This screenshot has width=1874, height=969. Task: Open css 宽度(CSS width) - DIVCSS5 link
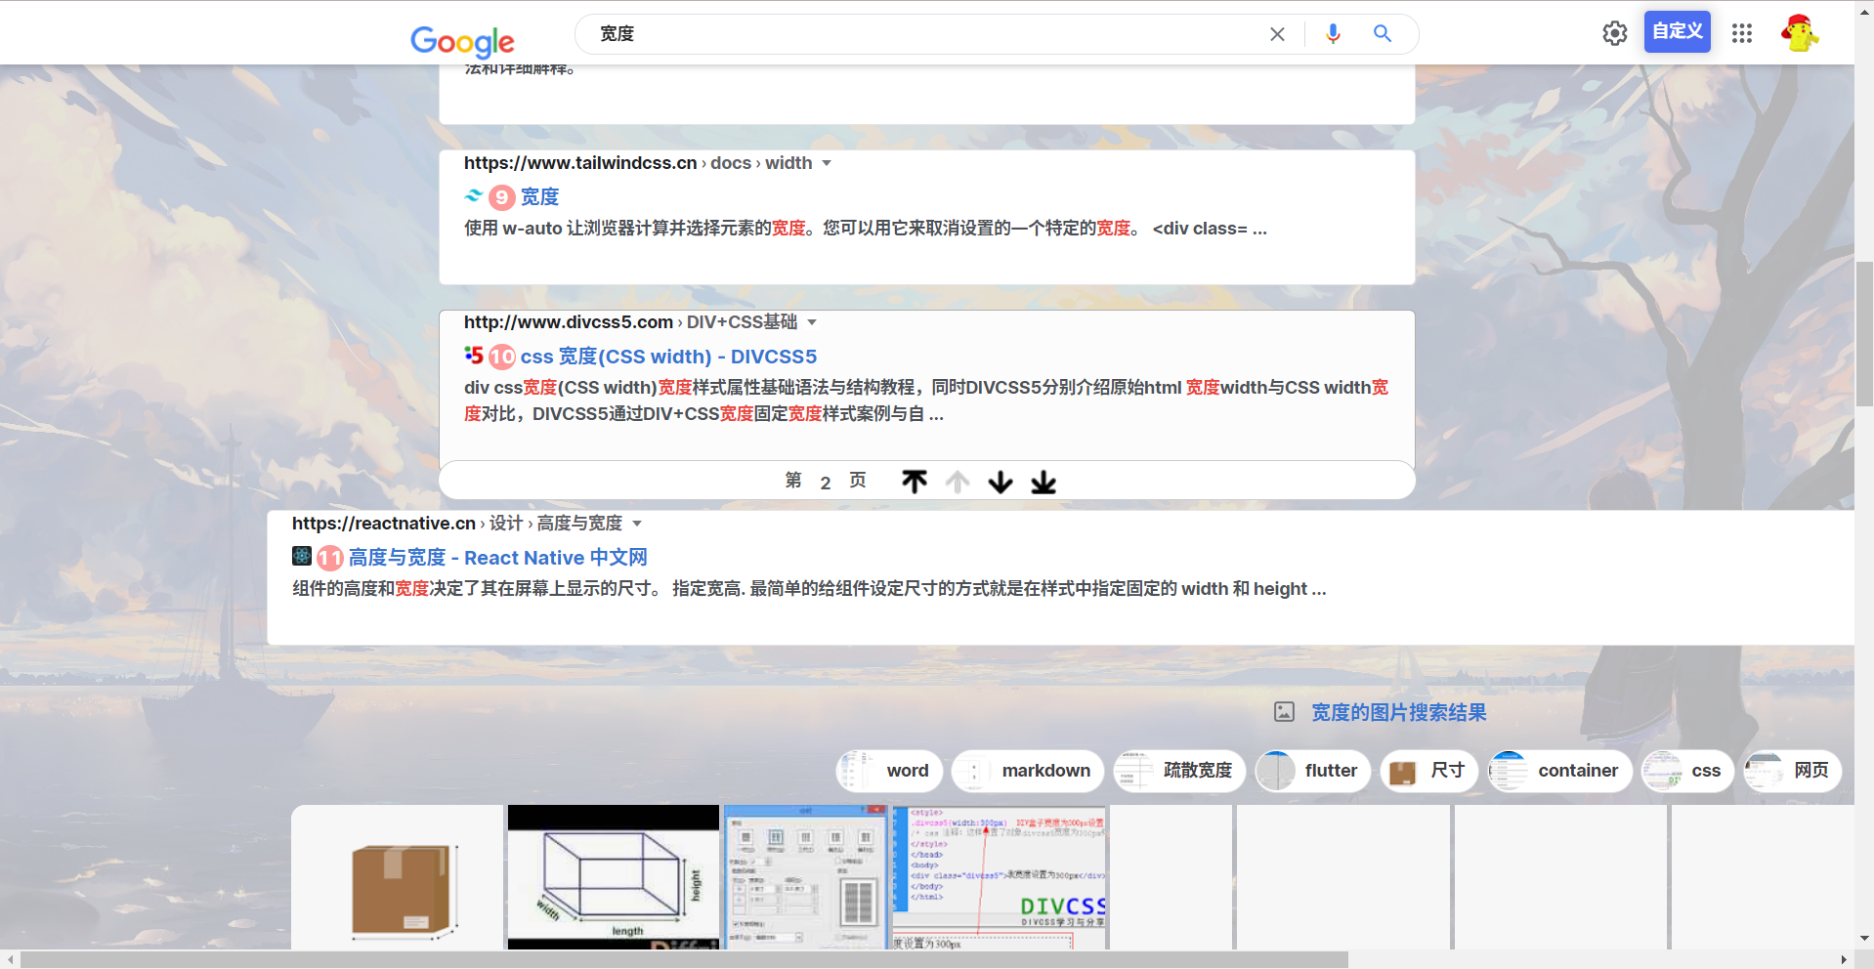(x=668, y=357)
